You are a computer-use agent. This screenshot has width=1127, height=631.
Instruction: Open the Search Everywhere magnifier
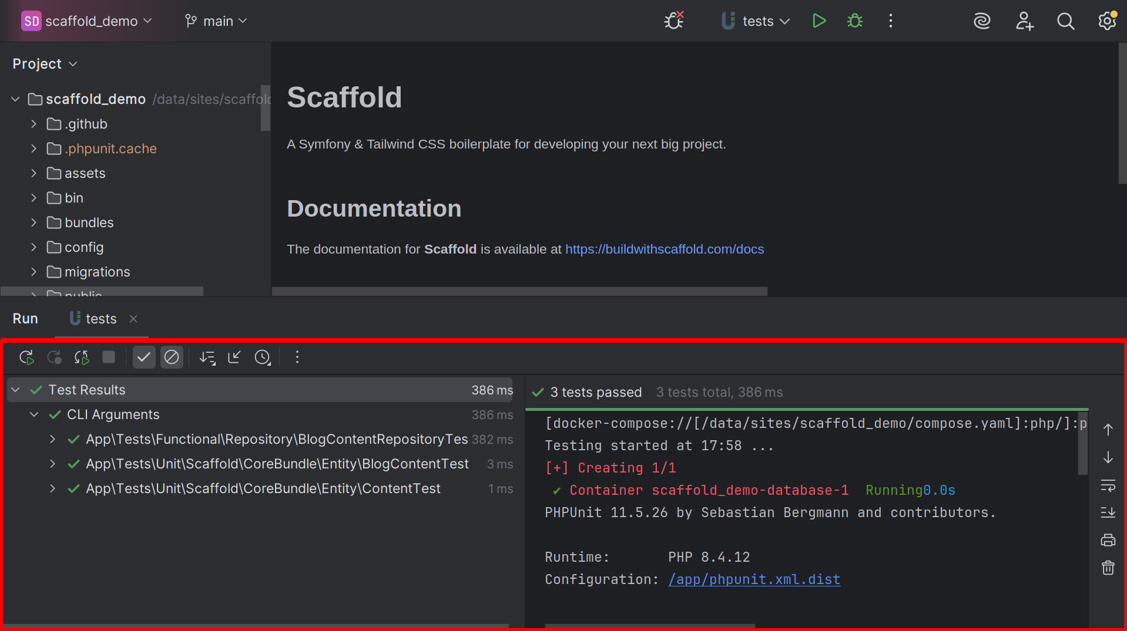point(1065,21)
